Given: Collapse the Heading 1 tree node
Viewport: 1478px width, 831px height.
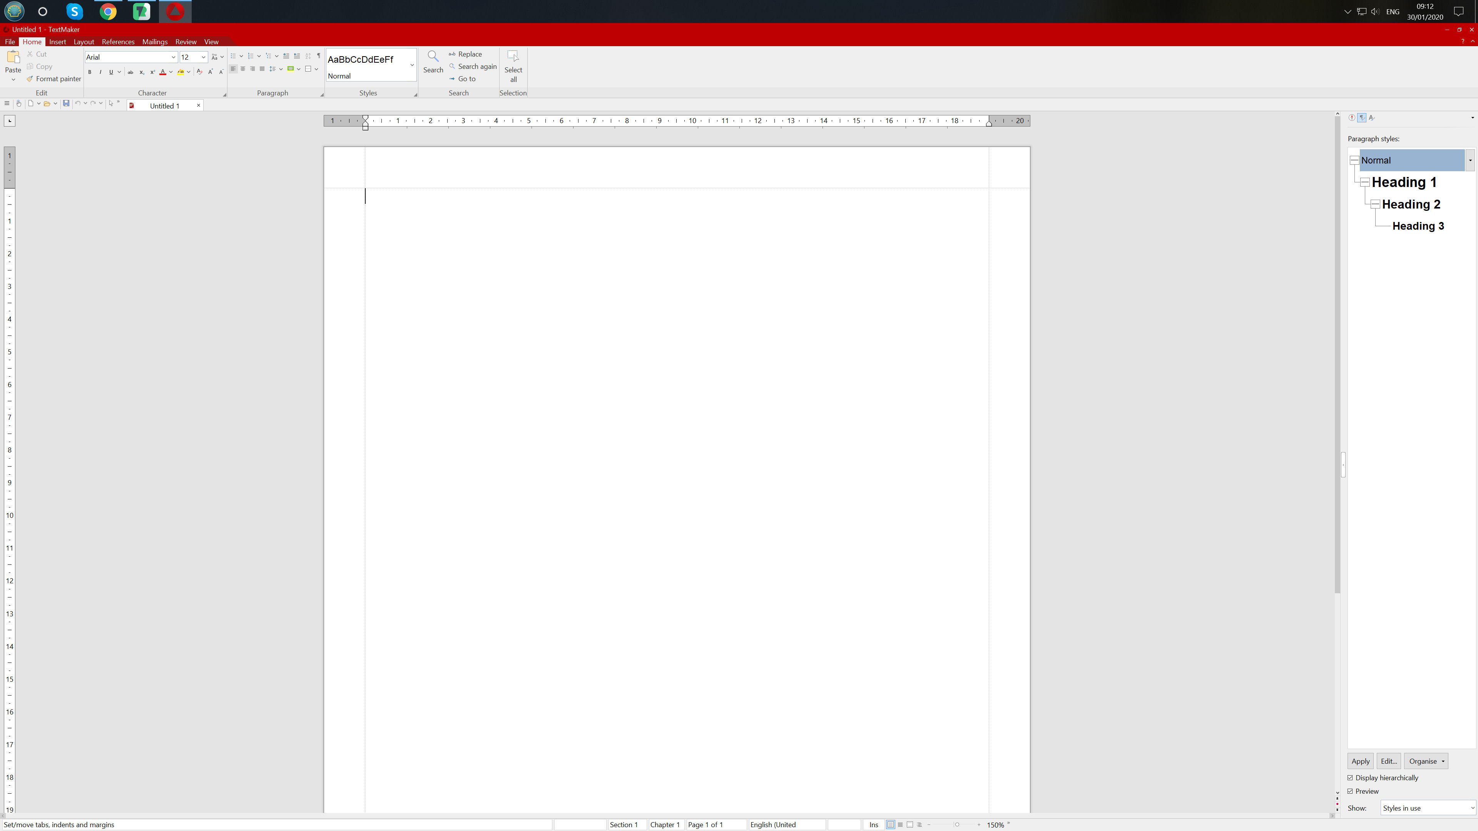Looking at the screenshot, I should click(1365, 182).
